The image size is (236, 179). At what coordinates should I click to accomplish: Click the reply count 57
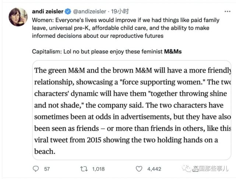[47, 169]
